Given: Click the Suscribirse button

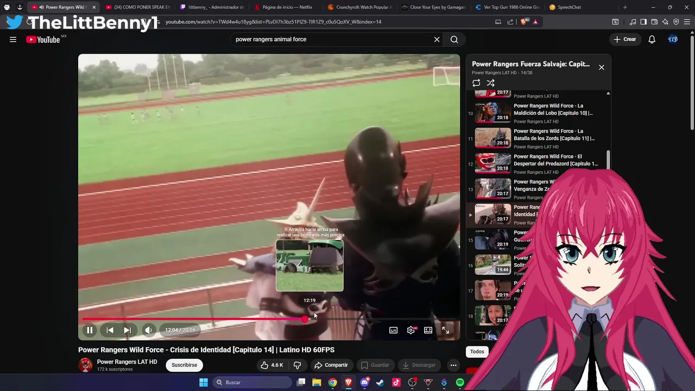Looking at the screenshot, I should coord(184,365).
